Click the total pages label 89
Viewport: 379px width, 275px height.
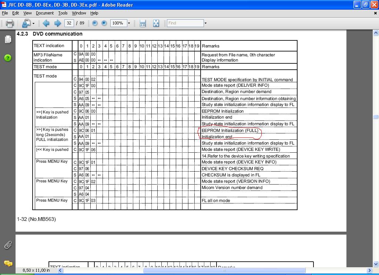[x=82, y=23]
